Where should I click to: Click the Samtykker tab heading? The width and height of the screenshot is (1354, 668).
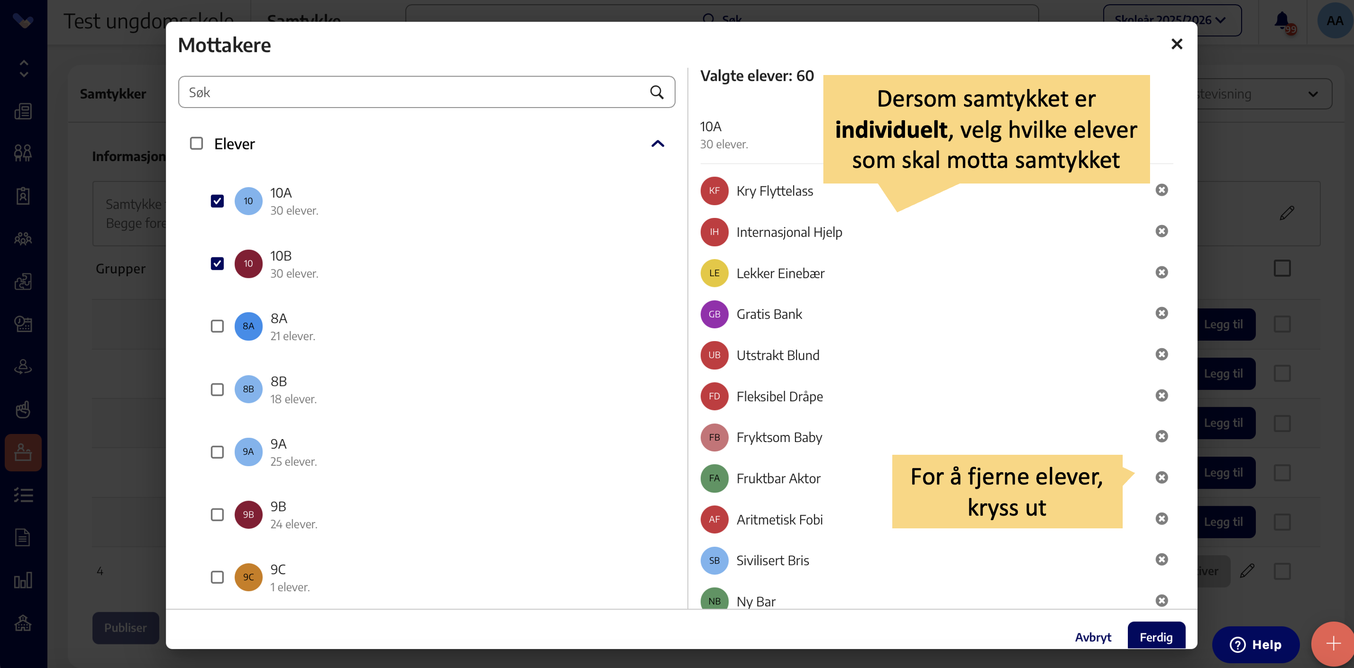[x=113, y=94]
